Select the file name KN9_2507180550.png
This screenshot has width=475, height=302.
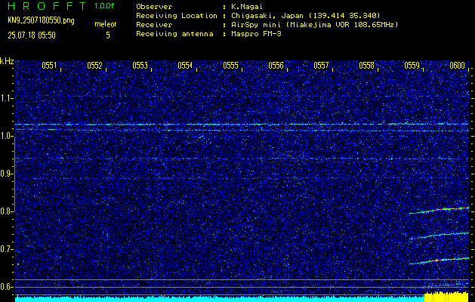tap(41, 21)
